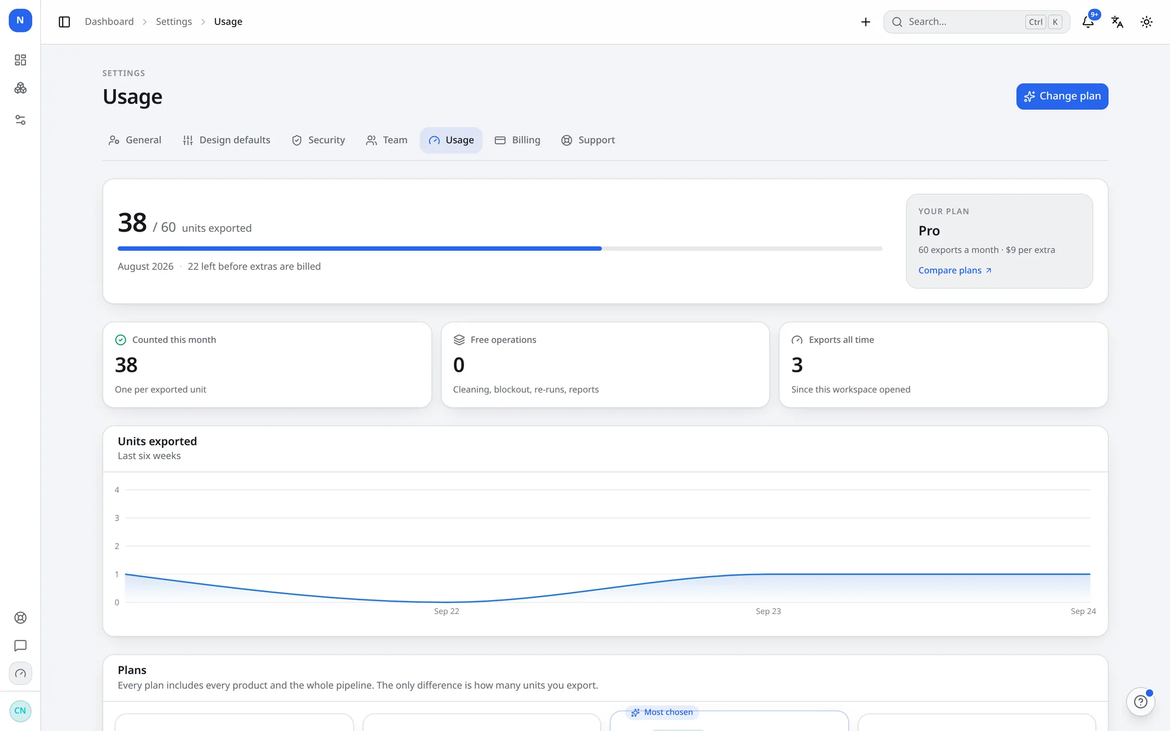
Task: Click the Sep 23 chart label
Action: coord(768,611)
